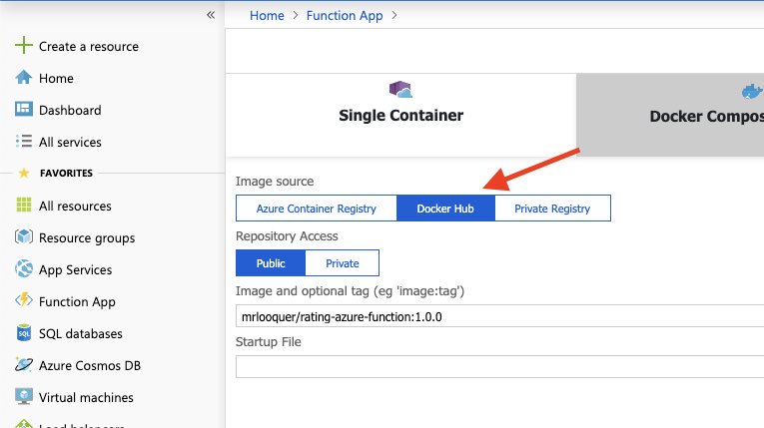Open Resource groups favorite
Image resolution: width=764 pixels, height=428 pixels.
click(x=87, y=238)
